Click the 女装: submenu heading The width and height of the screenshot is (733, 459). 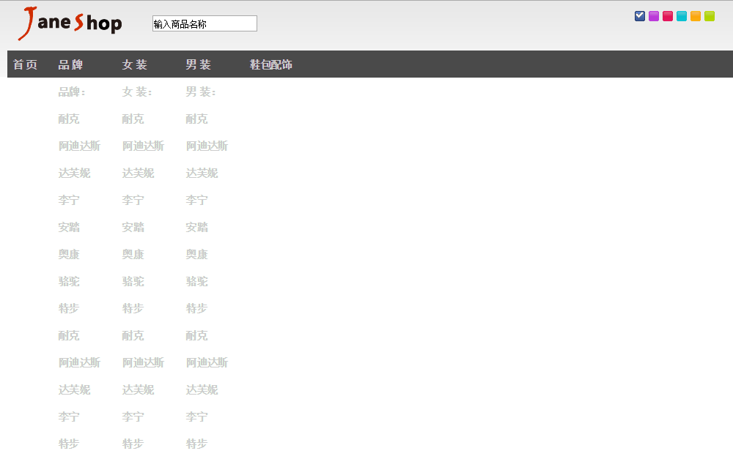(137, 92)
